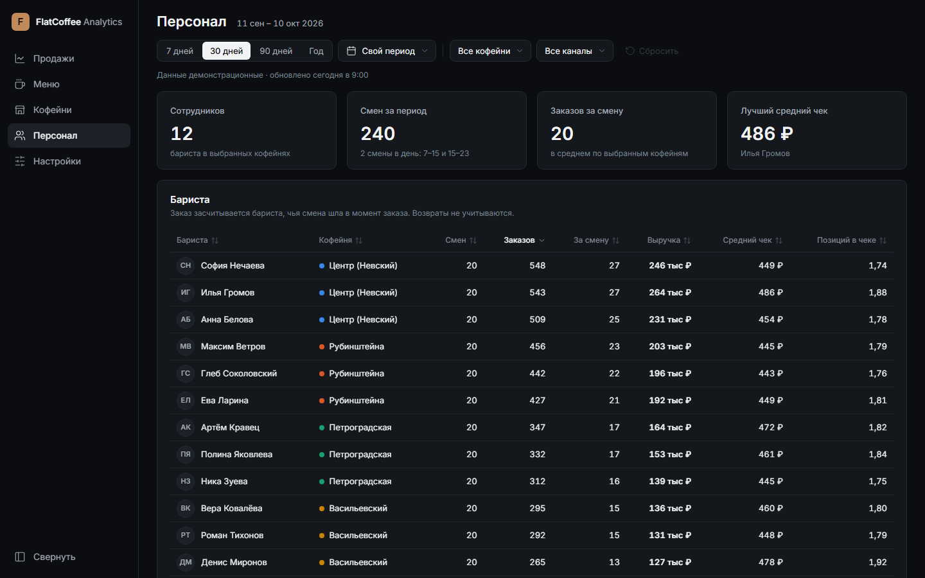Click the Кофейни storefront icon
The image size is (925, 578).
pyautogui.click(x=20, y=110)
